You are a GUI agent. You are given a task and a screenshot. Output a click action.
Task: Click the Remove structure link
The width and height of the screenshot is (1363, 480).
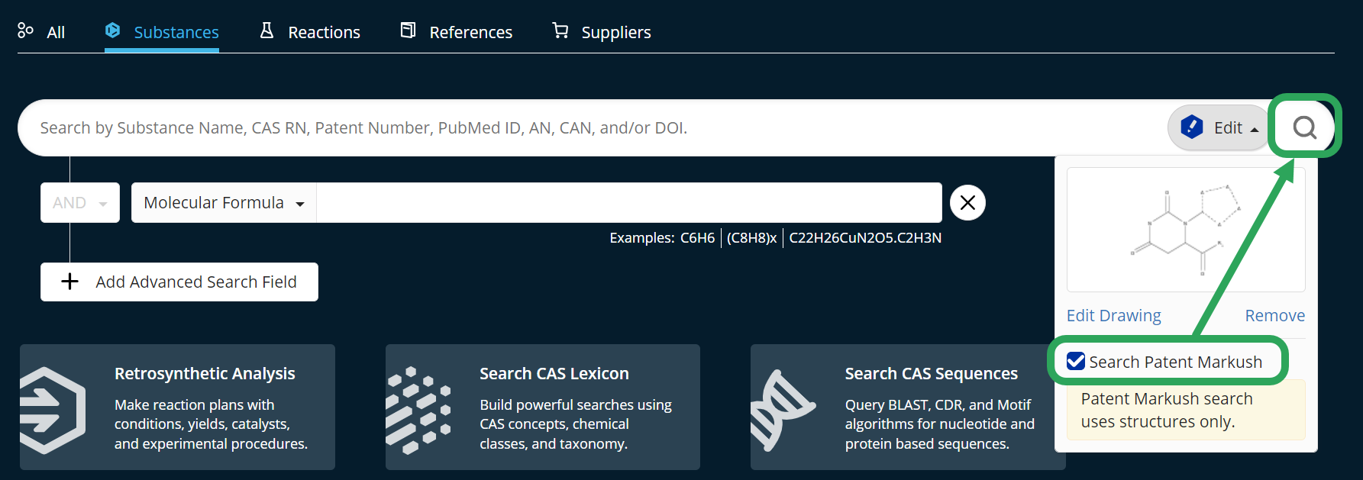tap(1274, 315)
